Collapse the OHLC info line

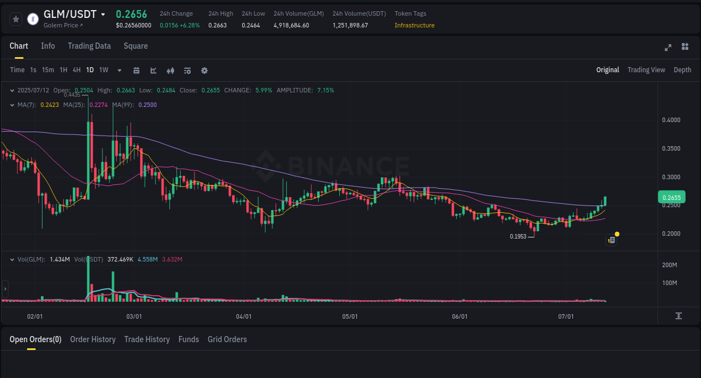coord(12,90)
